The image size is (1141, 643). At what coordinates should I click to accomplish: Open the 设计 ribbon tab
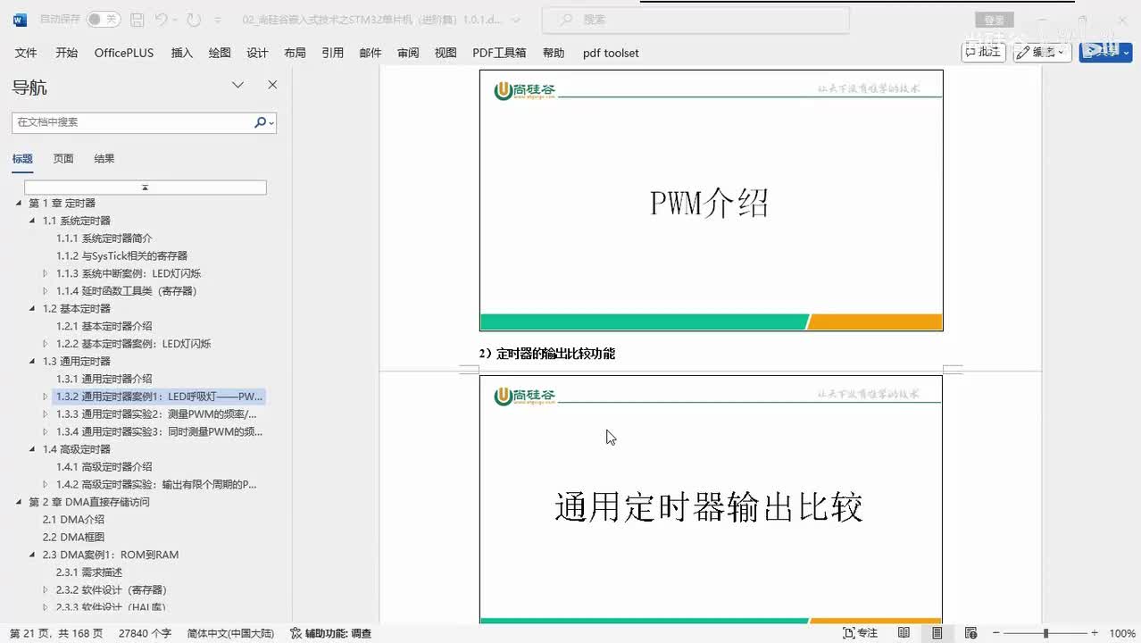point(257,53)
